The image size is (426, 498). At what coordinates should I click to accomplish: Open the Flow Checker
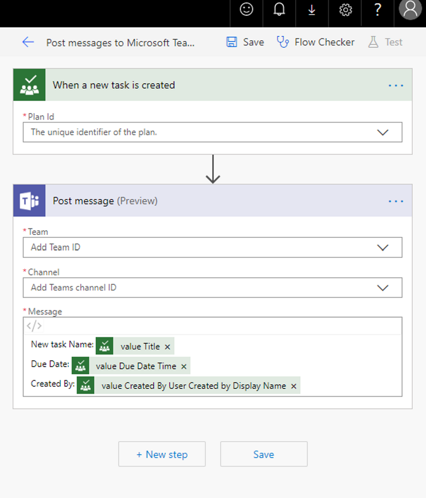click(x=315, y=42)
